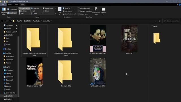This screenshot has width=181, height=102.
Task: Select the About.Elly.2009 folder
Action: [x=35, y=41]
